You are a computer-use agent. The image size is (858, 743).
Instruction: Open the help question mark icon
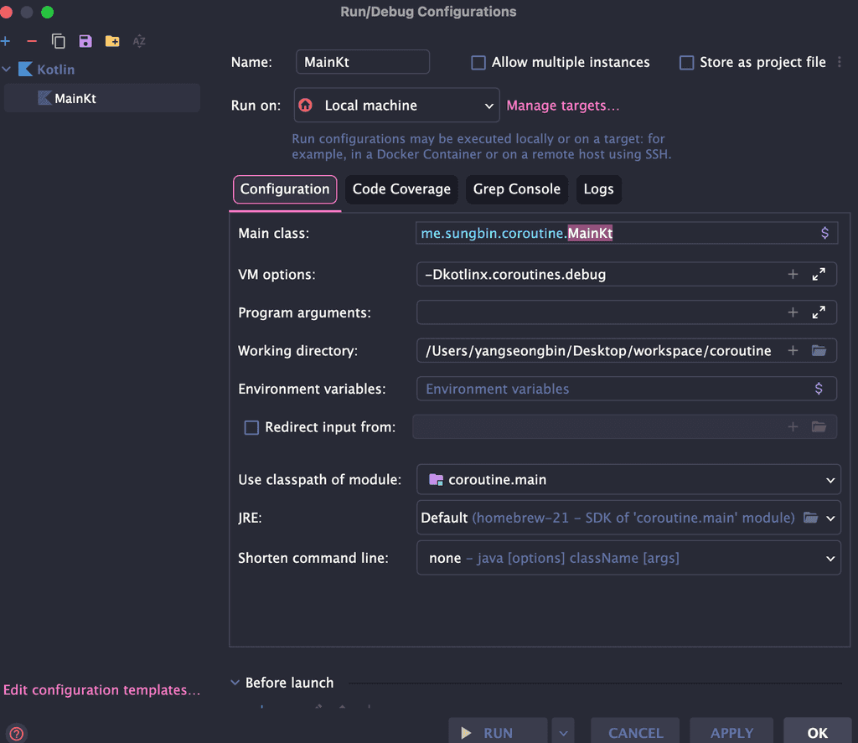[x=16, y=734]
